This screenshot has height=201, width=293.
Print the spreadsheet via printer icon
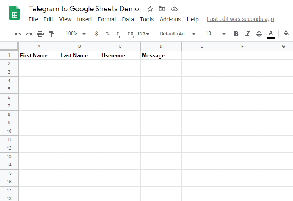[40, 34]
